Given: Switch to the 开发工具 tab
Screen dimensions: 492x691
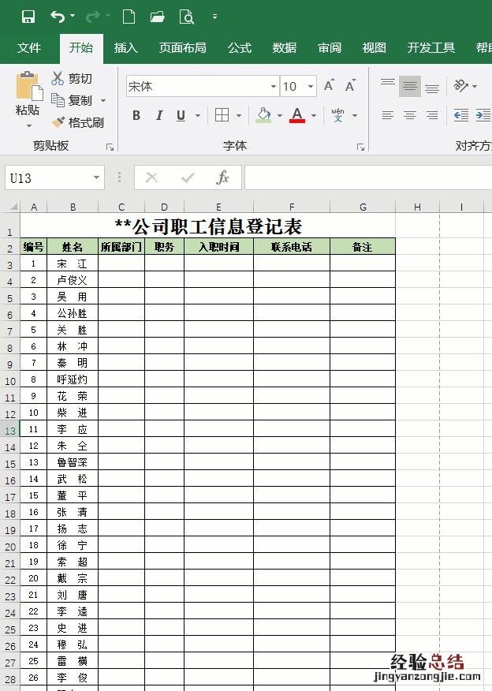Looking at the screenshot, I should click(430, 47).
